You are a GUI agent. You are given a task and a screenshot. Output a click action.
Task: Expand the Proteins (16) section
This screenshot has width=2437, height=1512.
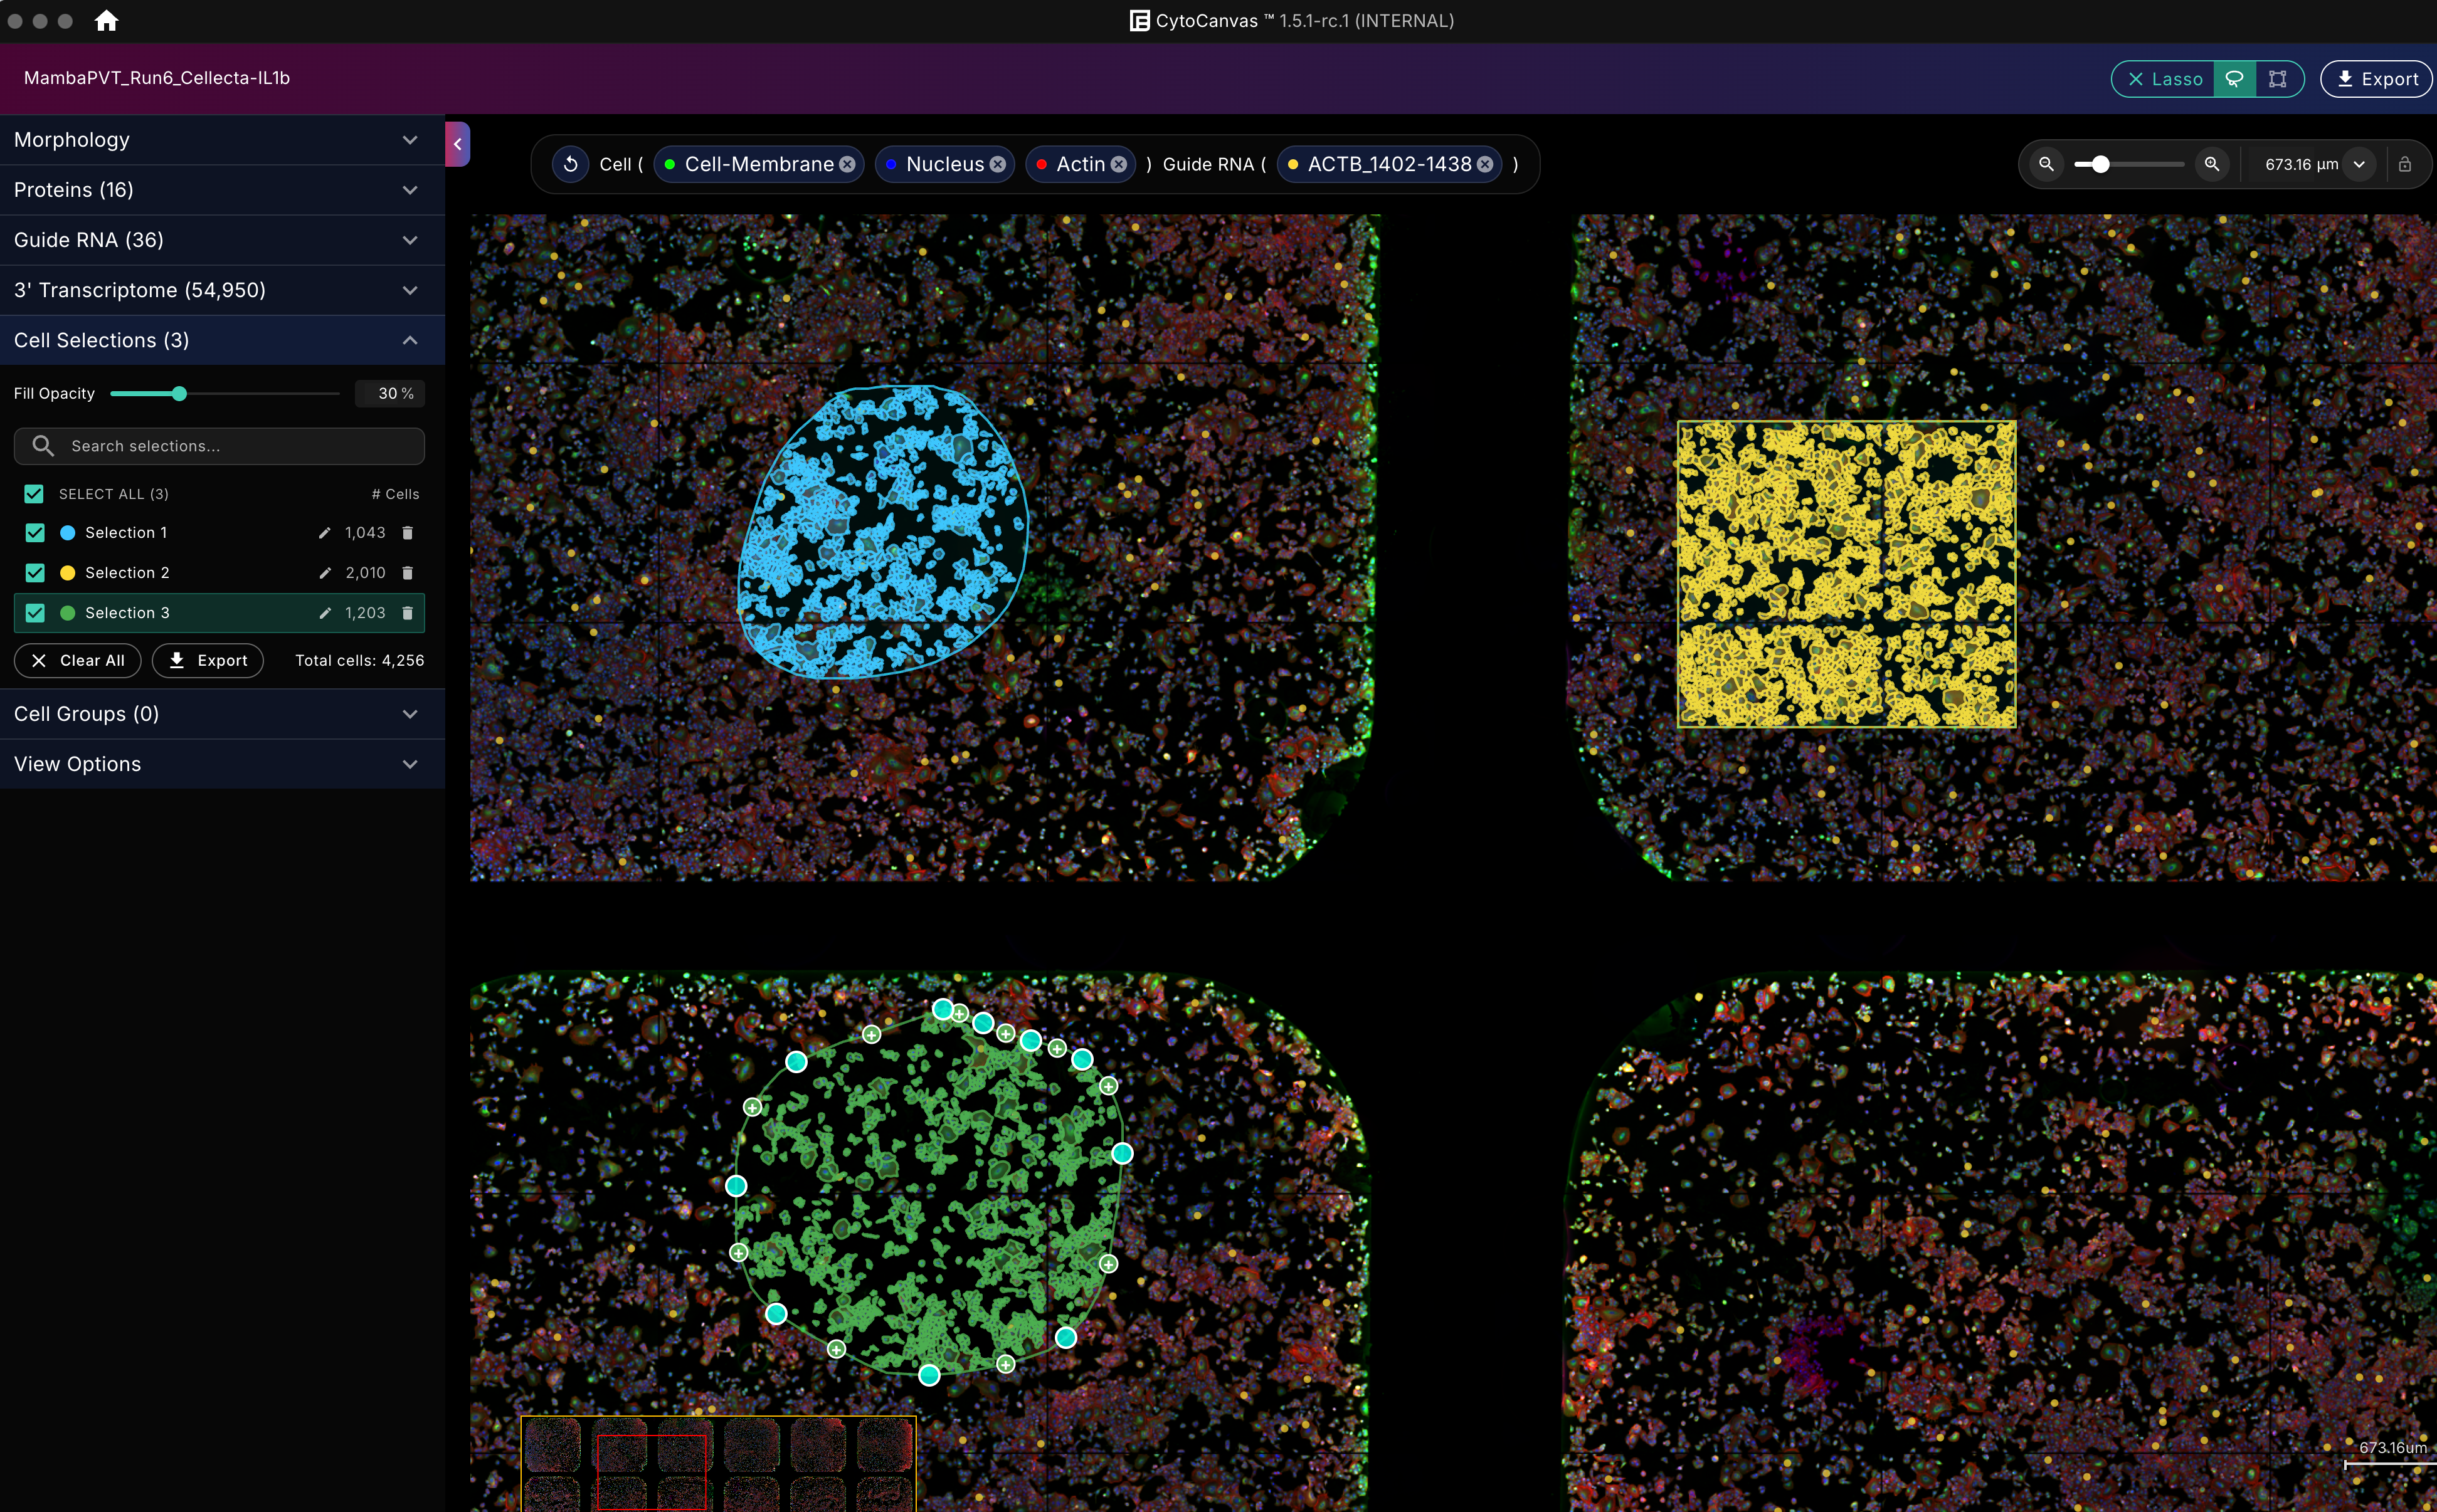tap(222, 190)
